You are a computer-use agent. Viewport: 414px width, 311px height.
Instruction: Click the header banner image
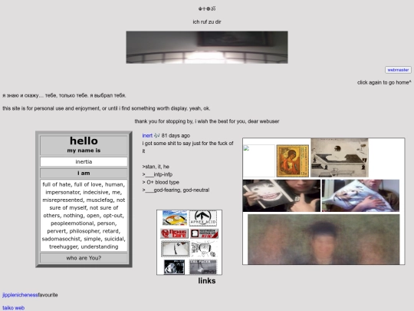[207, 48]
